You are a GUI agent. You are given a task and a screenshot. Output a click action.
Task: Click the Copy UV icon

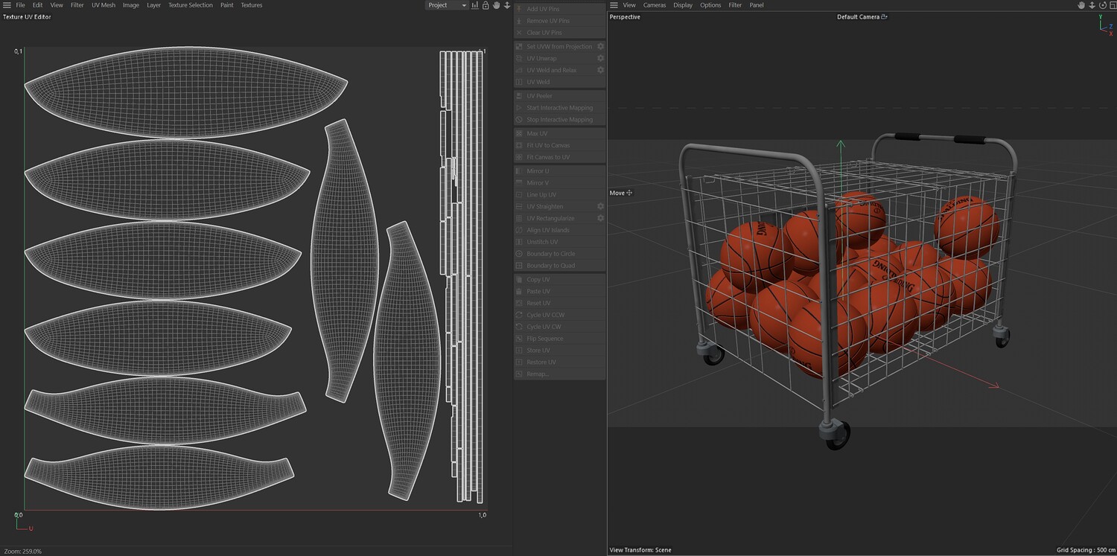[519, 280]
